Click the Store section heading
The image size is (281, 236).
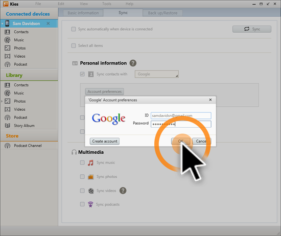12,136
